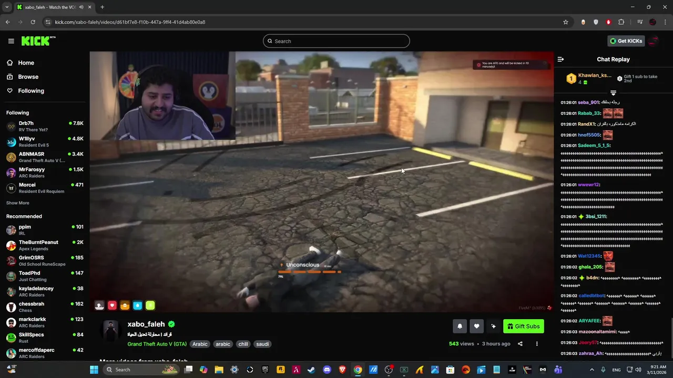
Task: Click SkillSpecs in the Recommended list
Action: (x=45, y=338)
